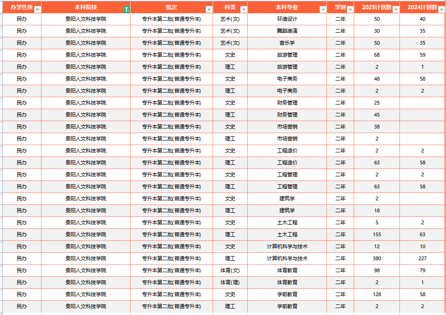Viewport: 446px width, 315px height.
Task: Select 工程造价 cell in the 理工 row
Action: pos(287,163)
